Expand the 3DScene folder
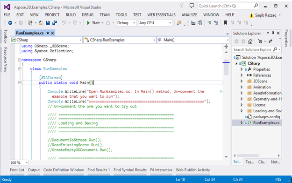The width and height of the screenshot is (292, 183). click(x=242, y=81)
